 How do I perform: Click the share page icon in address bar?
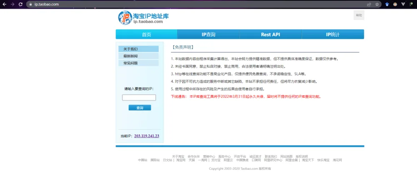point(369,4)
